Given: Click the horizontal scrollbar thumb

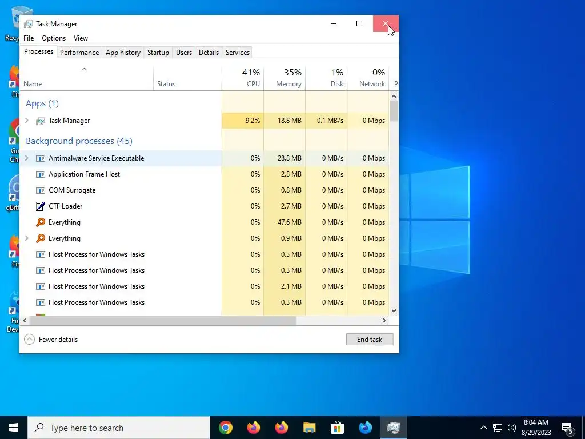Looking at the screenshot, I should pos(163,320).
